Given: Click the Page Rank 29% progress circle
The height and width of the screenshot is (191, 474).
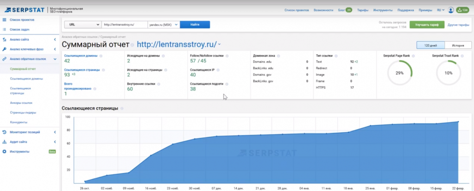Looking at the screenshot, I should [x=400, y=73].
